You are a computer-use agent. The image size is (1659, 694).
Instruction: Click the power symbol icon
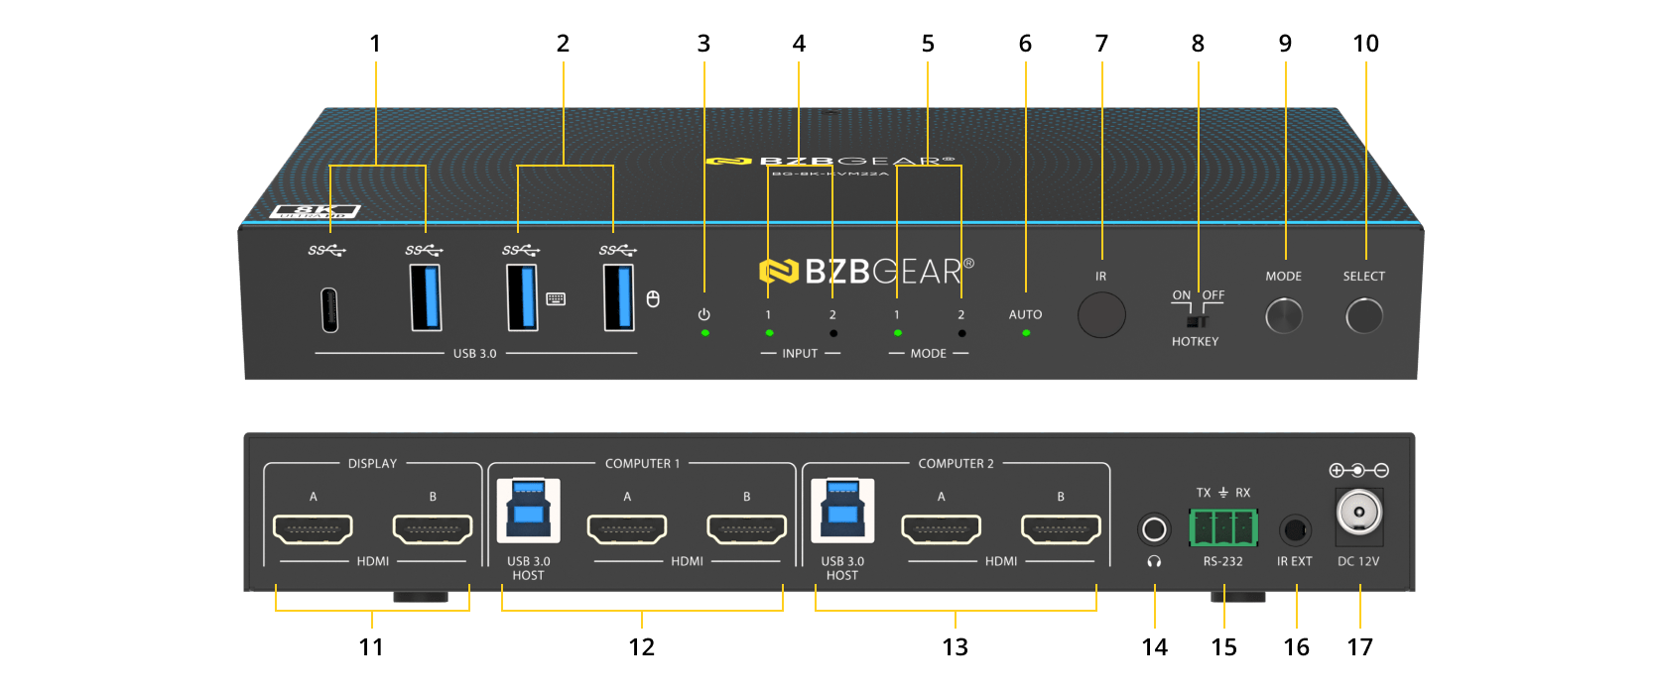point(704,314)
